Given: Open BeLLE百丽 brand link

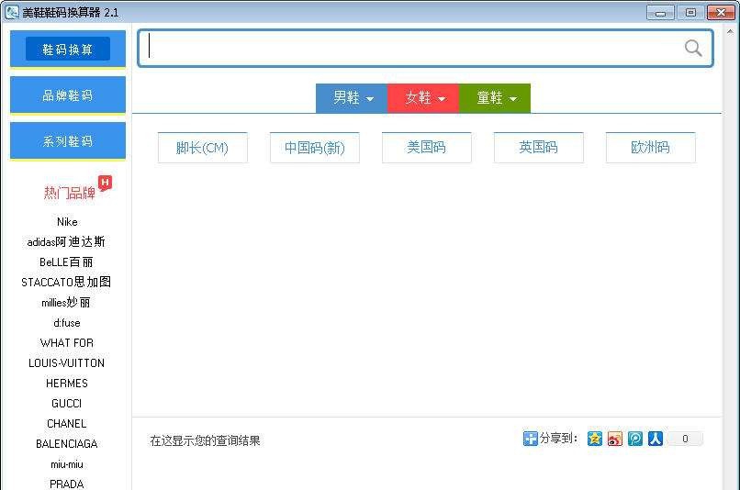Looking at the screenshot, I should 66,262.
